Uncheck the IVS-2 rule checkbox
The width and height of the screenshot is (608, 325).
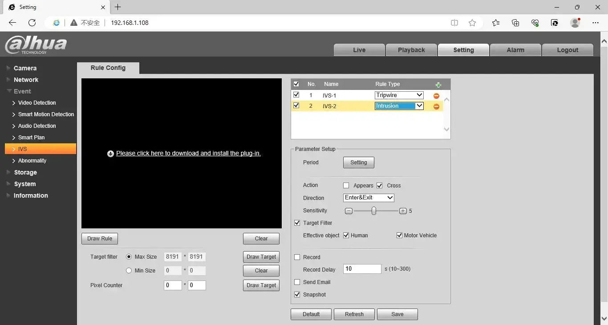[296, 106]
